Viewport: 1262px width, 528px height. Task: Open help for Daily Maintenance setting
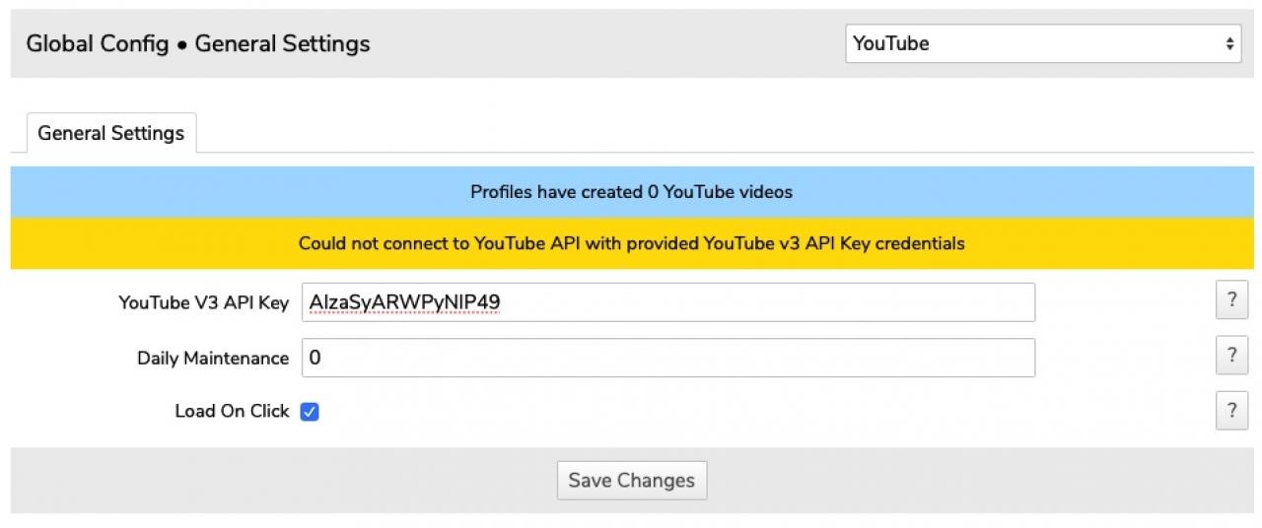[1231, 357]
